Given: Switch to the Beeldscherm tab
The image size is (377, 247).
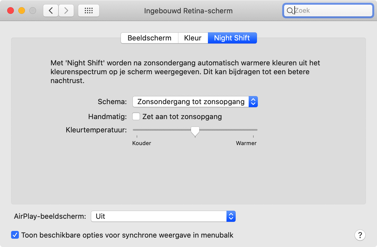Looking at the screenshot, I should [149, 38].
